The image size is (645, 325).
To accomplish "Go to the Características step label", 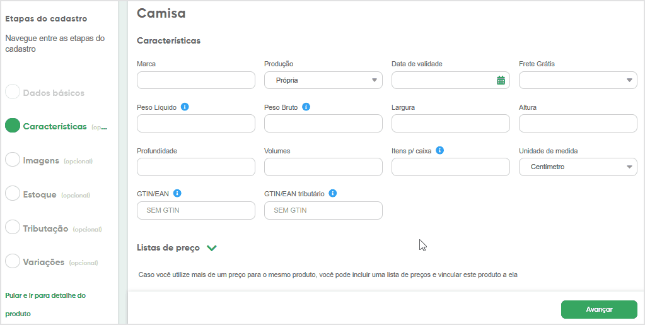I will [x=55, y=126].
